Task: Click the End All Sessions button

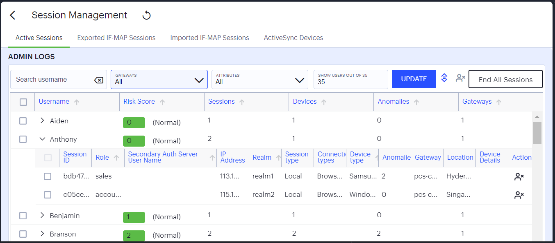Action: pyautogui.click(x=505, y=79)
